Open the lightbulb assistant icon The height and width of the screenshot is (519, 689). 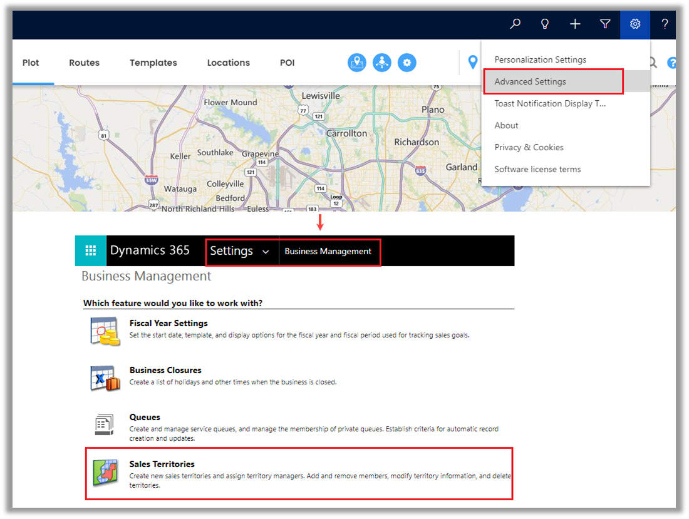tap(545, 24)
